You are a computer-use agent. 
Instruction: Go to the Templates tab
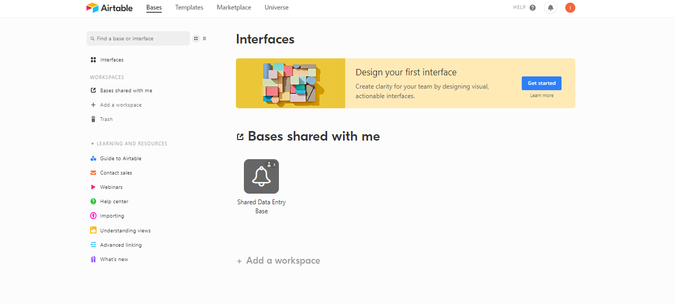(189, 7)
